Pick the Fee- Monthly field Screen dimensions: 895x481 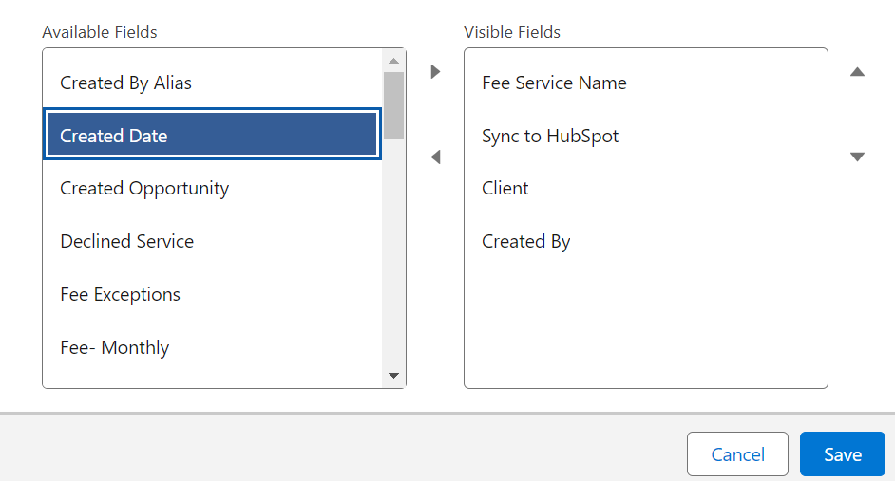tap(212, 347)
